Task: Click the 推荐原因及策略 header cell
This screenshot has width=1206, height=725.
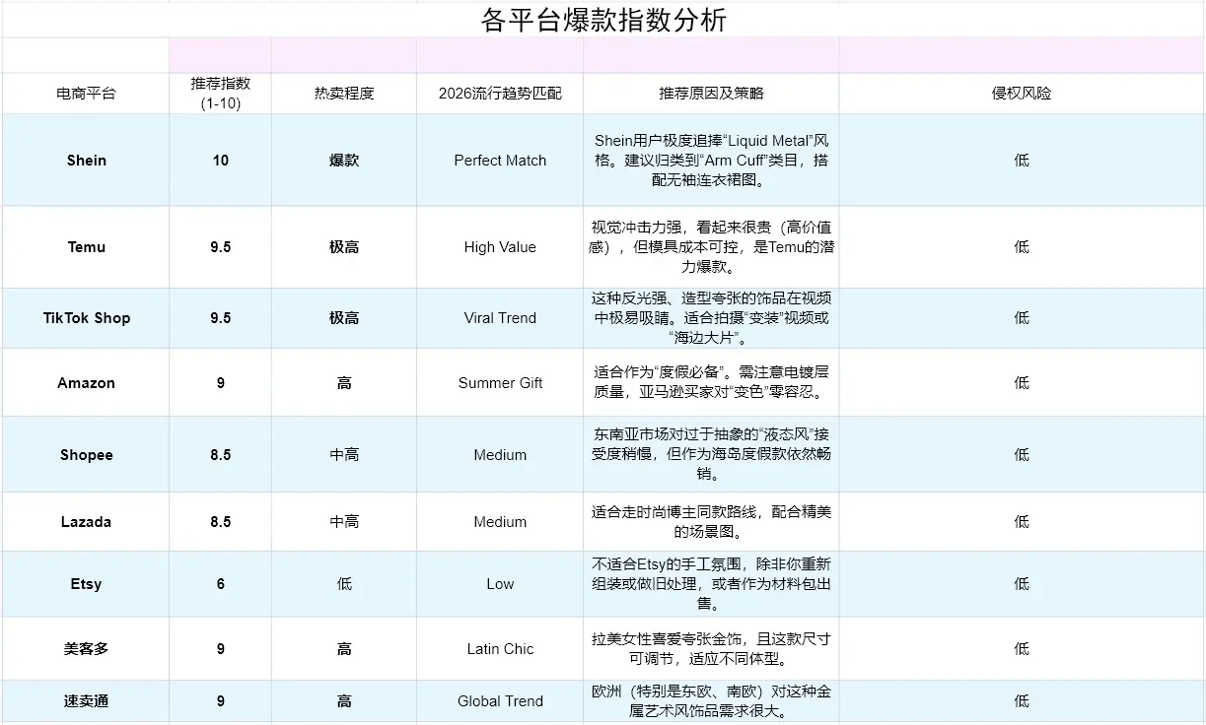Action: click(x=711, y=94)
